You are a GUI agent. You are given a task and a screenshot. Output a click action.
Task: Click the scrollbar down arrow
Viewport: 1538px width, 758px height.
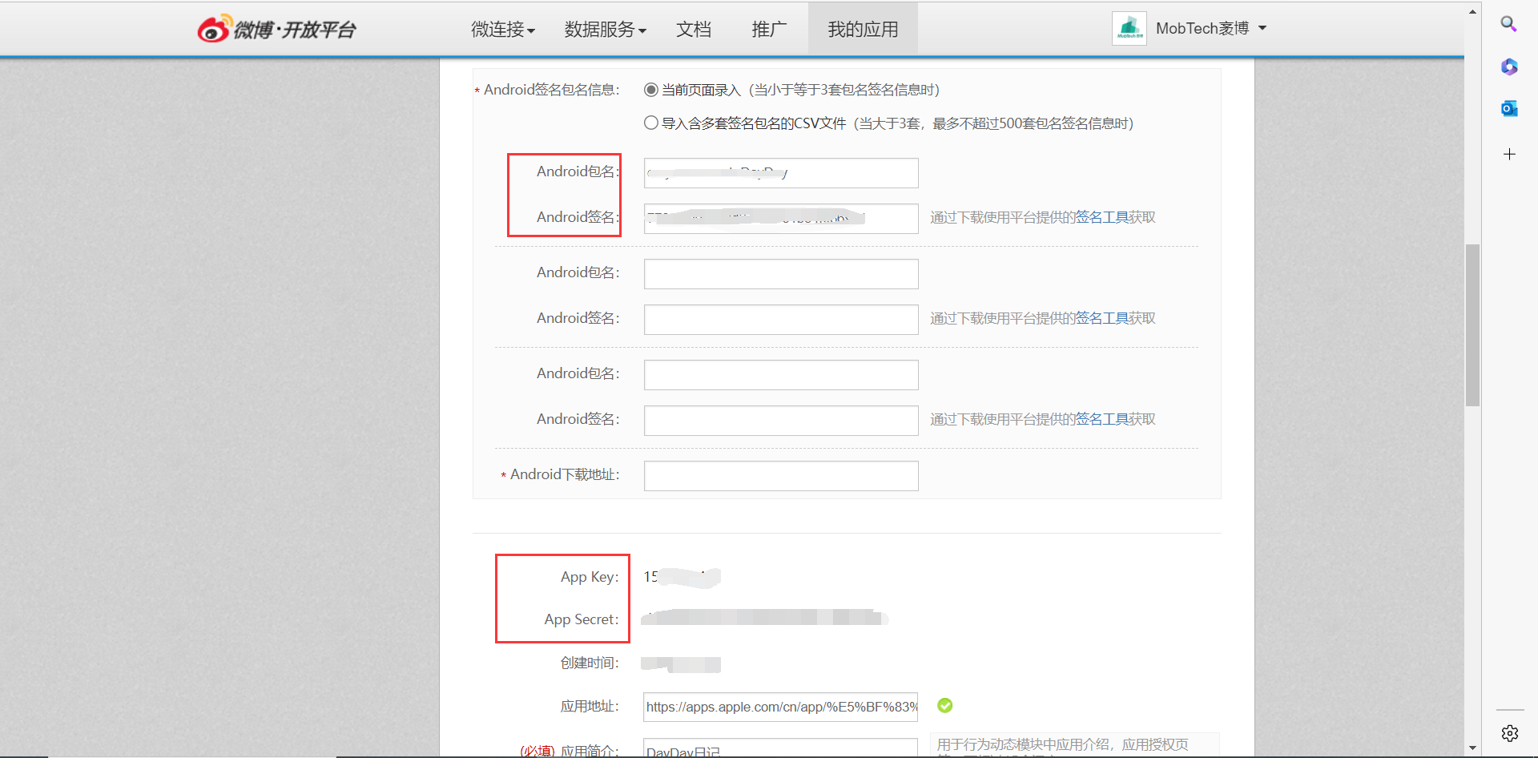click(x=1472, y=748)
